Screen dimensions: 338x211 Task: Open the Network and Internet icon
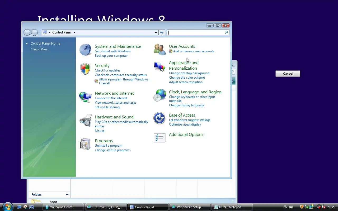[85, 97]
